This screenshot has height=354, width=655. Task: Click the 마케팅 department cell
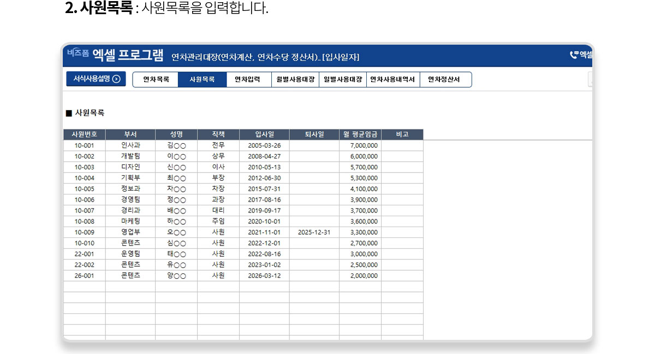click(x=130, y=222)
